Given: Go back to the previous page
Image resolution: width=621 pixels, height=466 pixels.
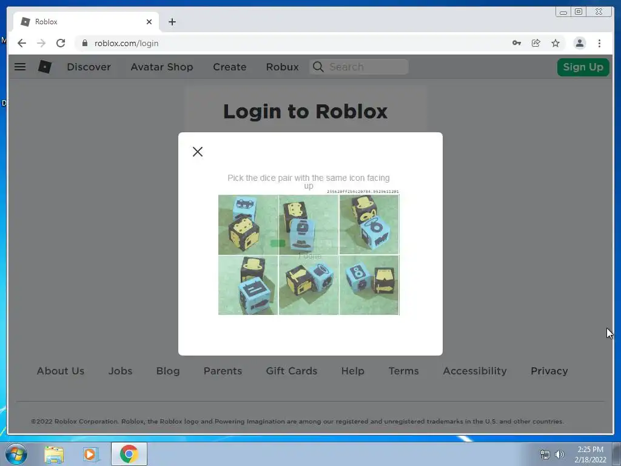Looking at the screenshot, I should point(22,43).
